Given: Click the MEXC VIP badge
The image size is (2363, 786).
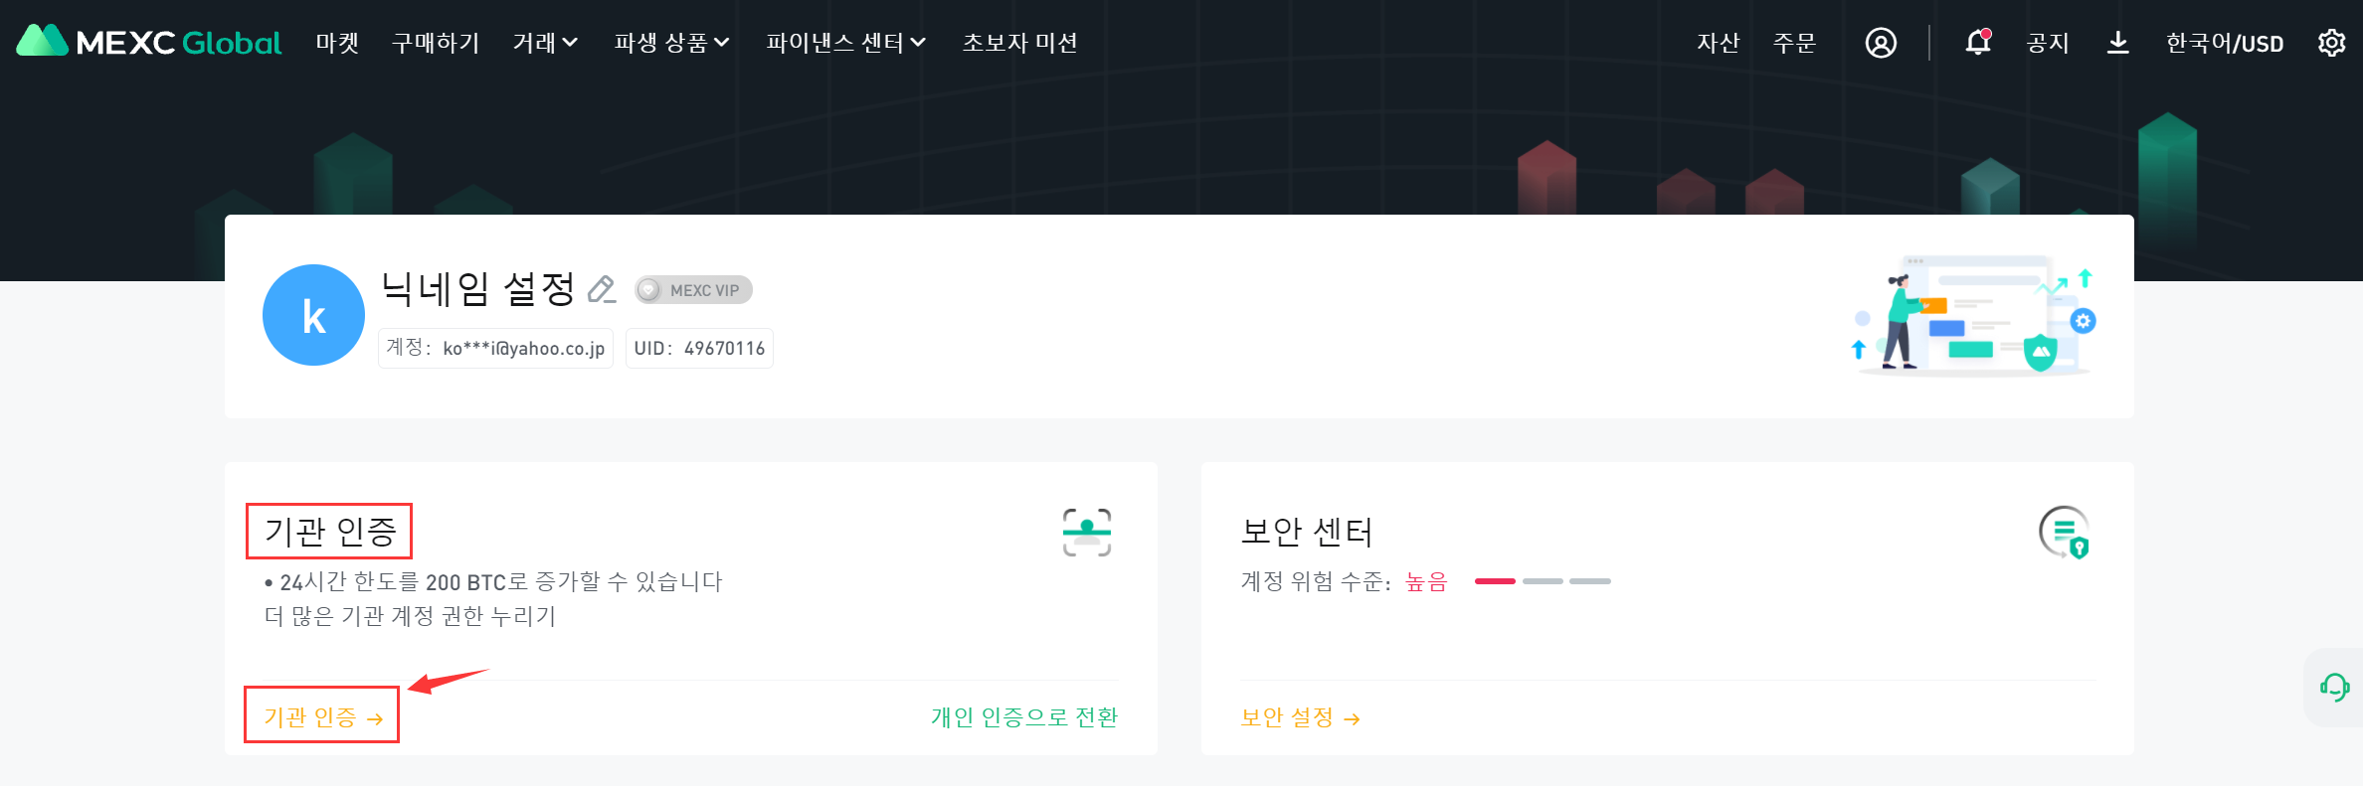Looking at the screenshot, I should [693, 290].
